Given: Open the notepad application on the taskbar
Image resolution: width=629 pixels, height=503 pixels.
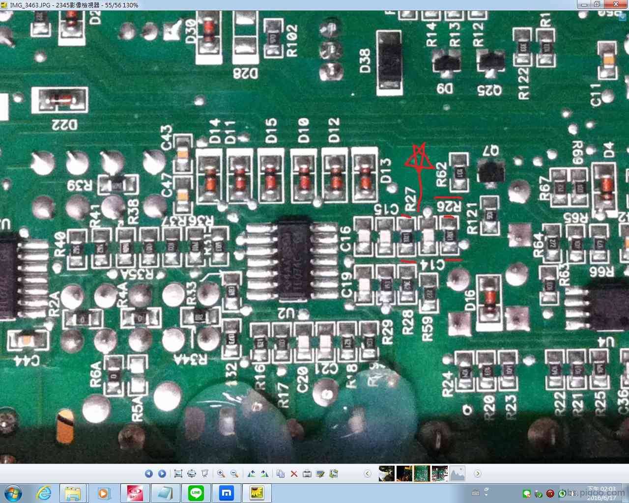Looking at the screenshot, I should (165, 493).
